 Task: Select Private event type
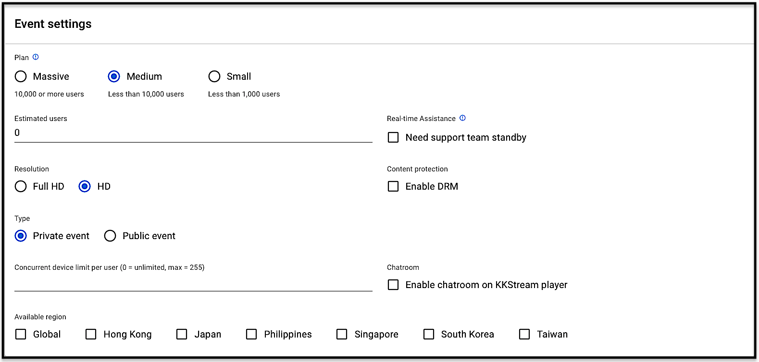[x=21, y=236]
